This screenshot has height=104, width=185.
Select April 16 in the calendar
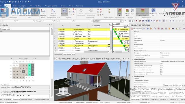pyautogui.click(x=23, y=71)
